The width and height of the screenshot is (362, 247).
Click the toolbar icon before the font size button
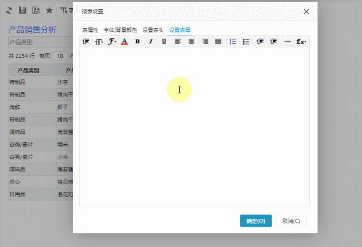86,41
